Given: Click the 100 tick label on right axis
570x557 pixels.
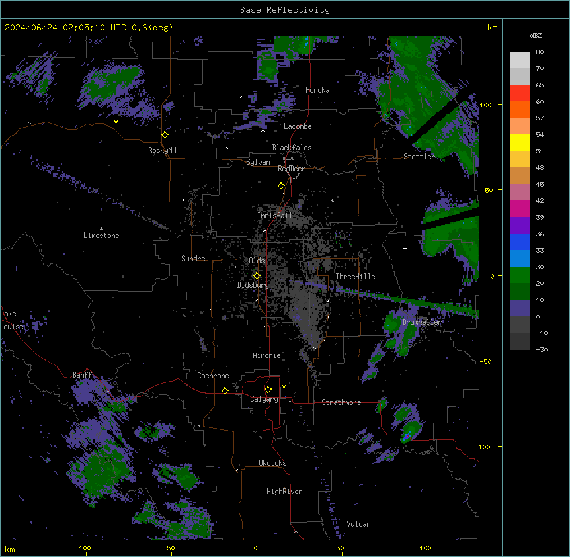Looking at the screenshot, I should 485,105.
